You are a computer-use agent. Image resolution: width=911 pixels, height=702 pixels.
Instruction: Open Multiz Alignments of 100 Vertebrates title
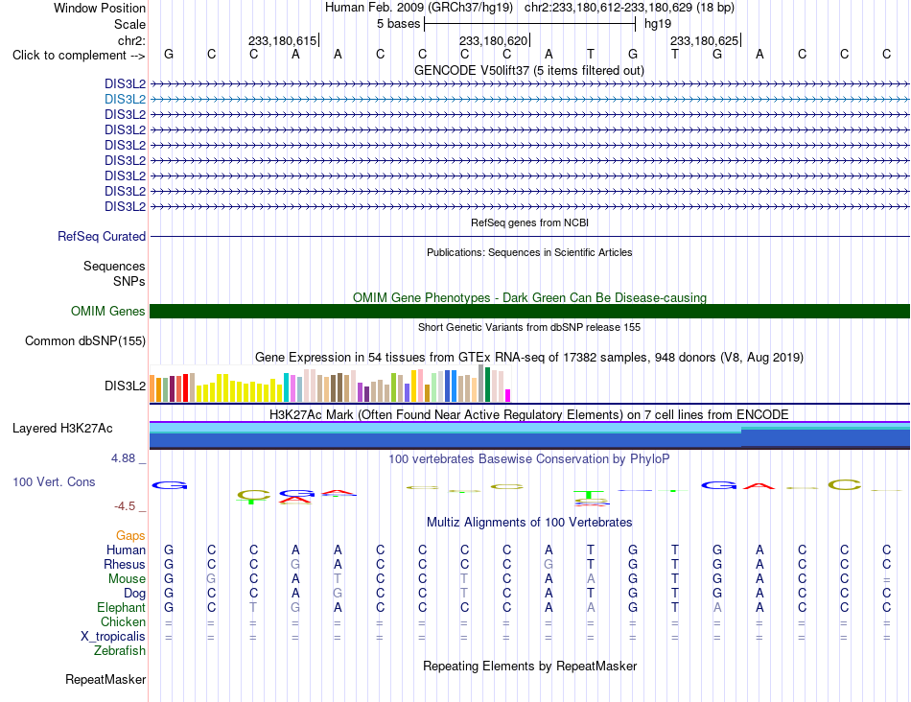pyautogui.click(x=529, y=523)
